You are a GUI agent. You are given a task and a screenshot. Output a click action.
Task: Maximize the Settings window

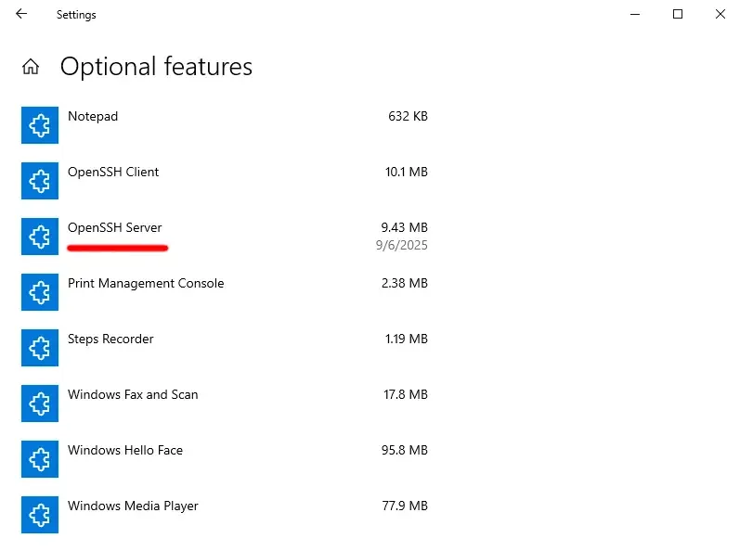pos(678,14)
